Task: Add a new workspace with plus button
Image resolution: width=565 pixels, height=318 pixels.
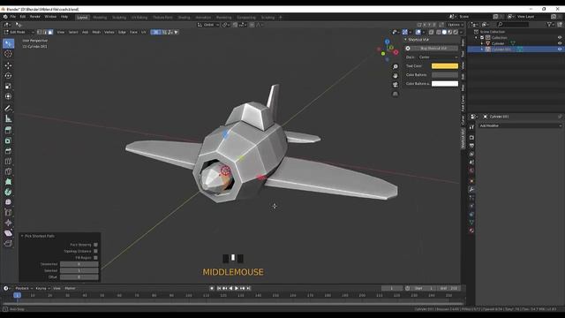Action: pyautogui.click(x=281, y=18)
